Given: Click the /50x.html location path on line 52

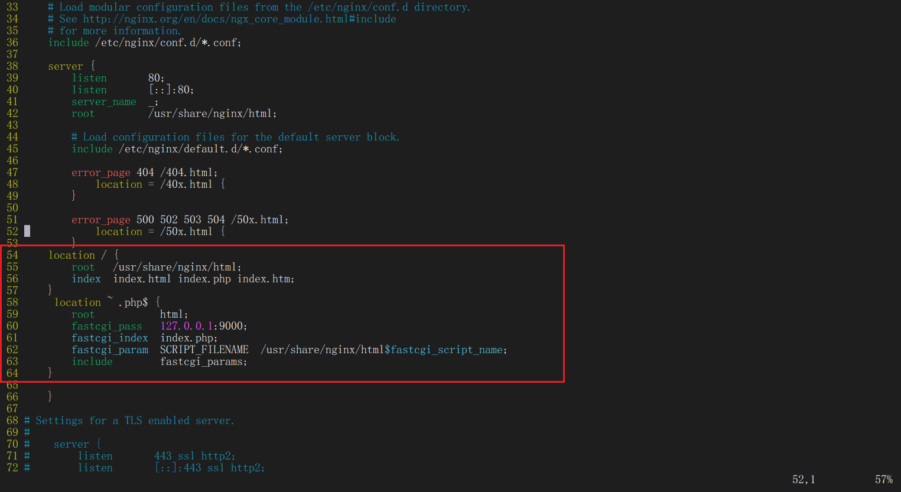Looking at the screenshot, I should [x=186, y=232].
